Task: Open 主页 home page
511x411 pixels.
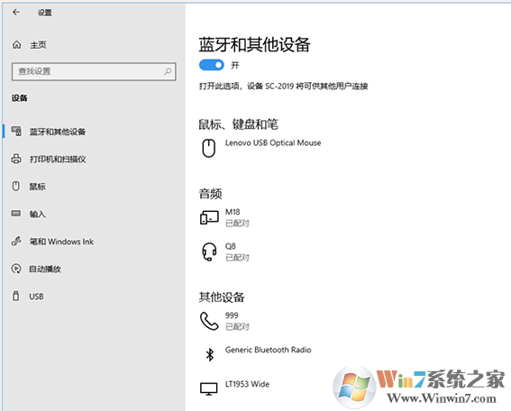Action: 38,45
